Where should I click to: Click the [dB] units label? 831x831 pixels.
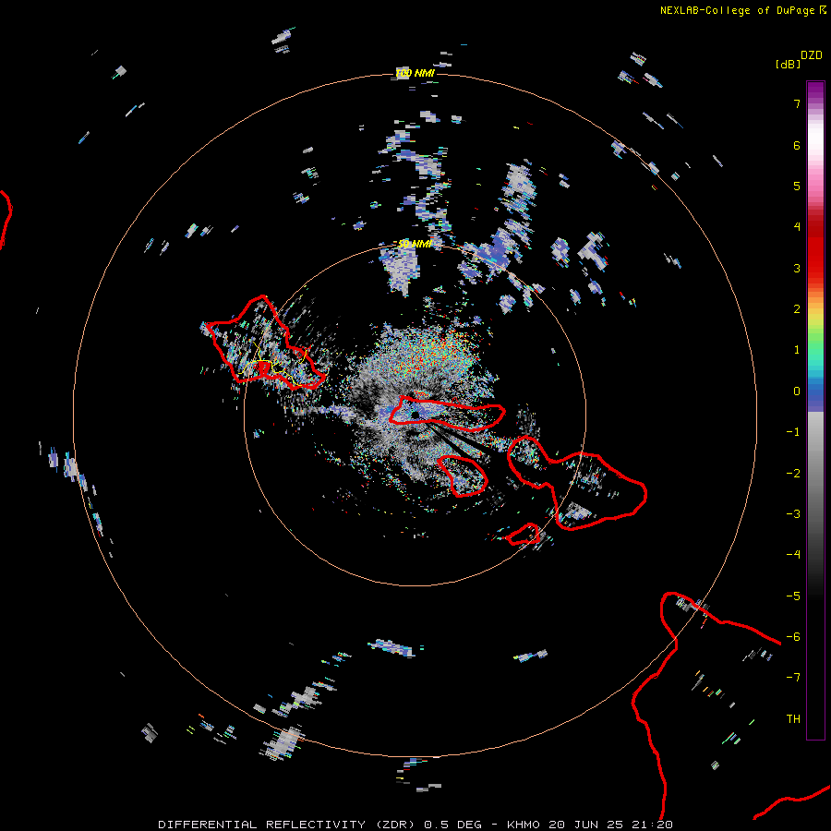pos(788,64)
